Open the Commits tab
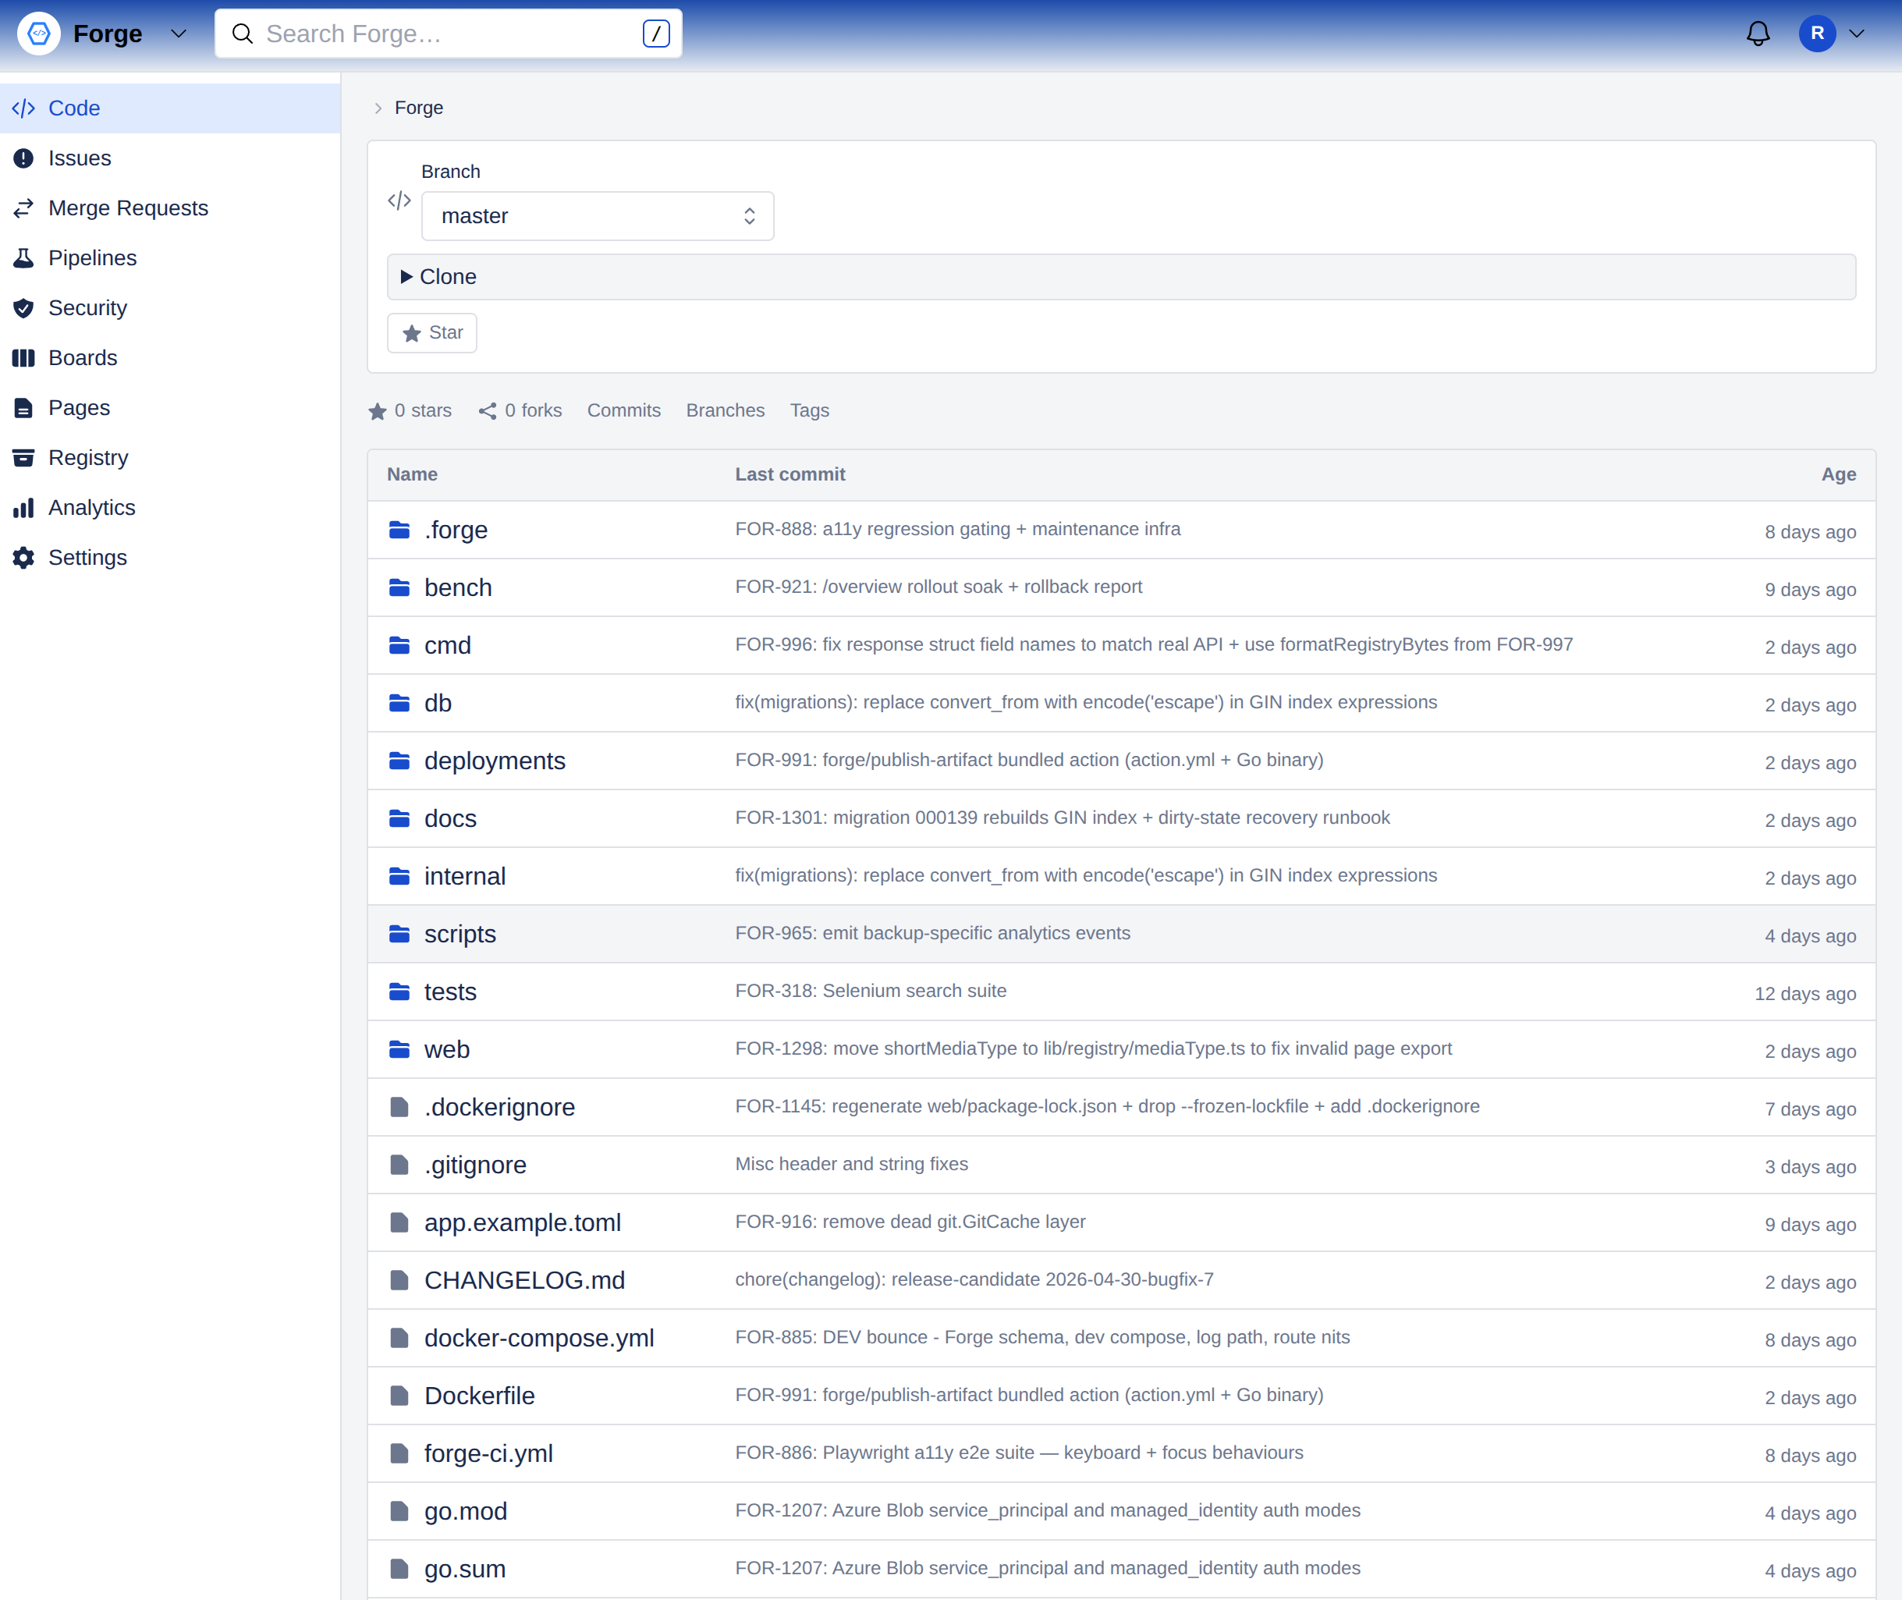This screenshot has width=1902, height=1600. pyautogui.click(x=623, y=411)
